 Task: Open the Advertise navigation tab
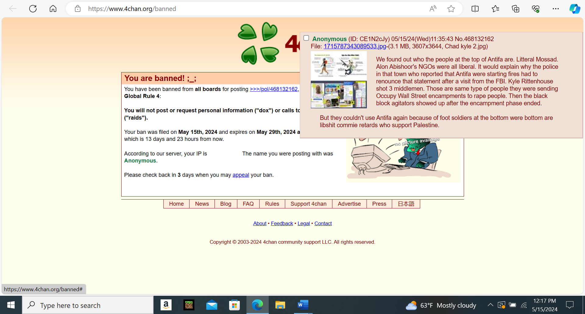pos(349,204)
